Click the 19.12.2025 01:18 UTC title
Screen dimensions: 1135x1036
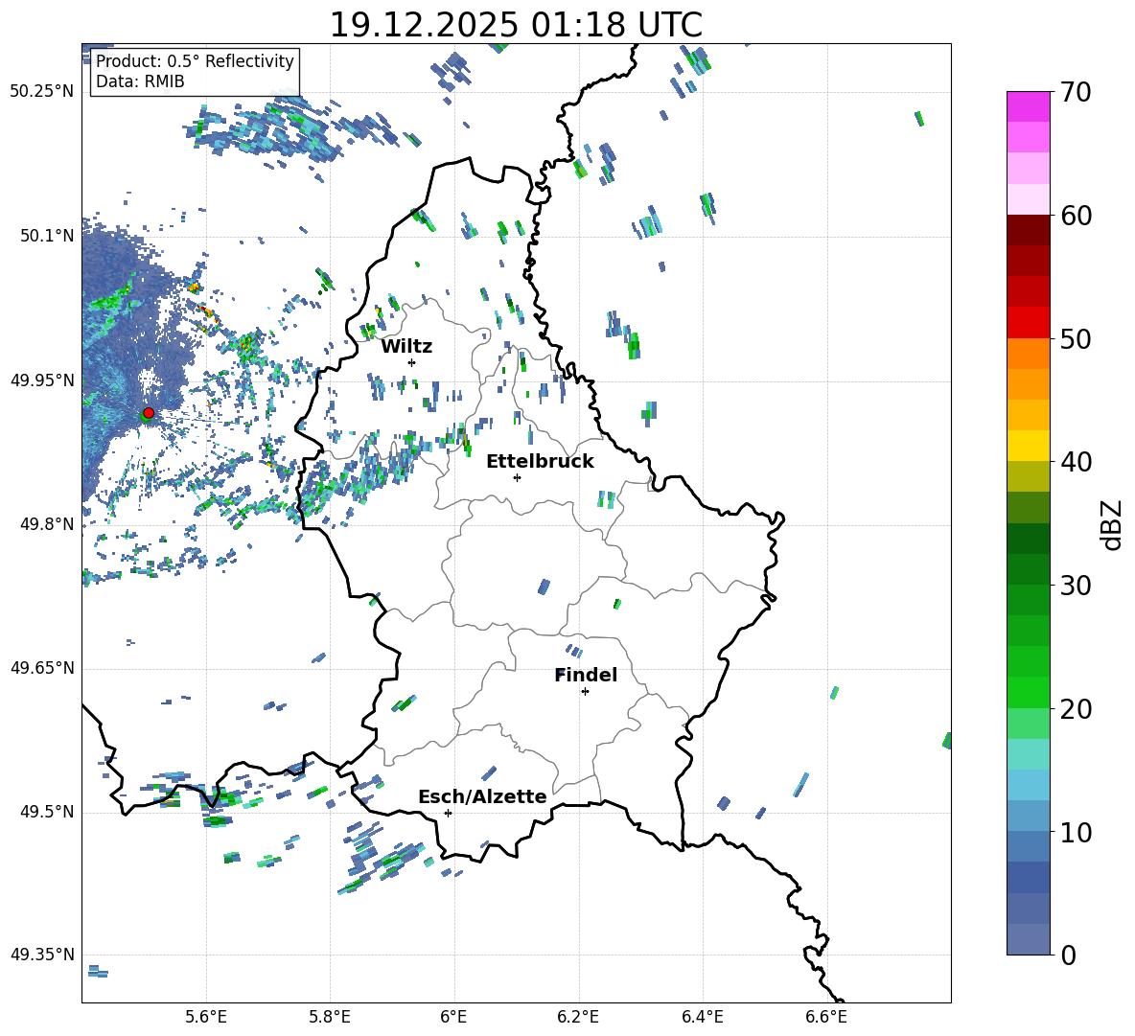516,25
